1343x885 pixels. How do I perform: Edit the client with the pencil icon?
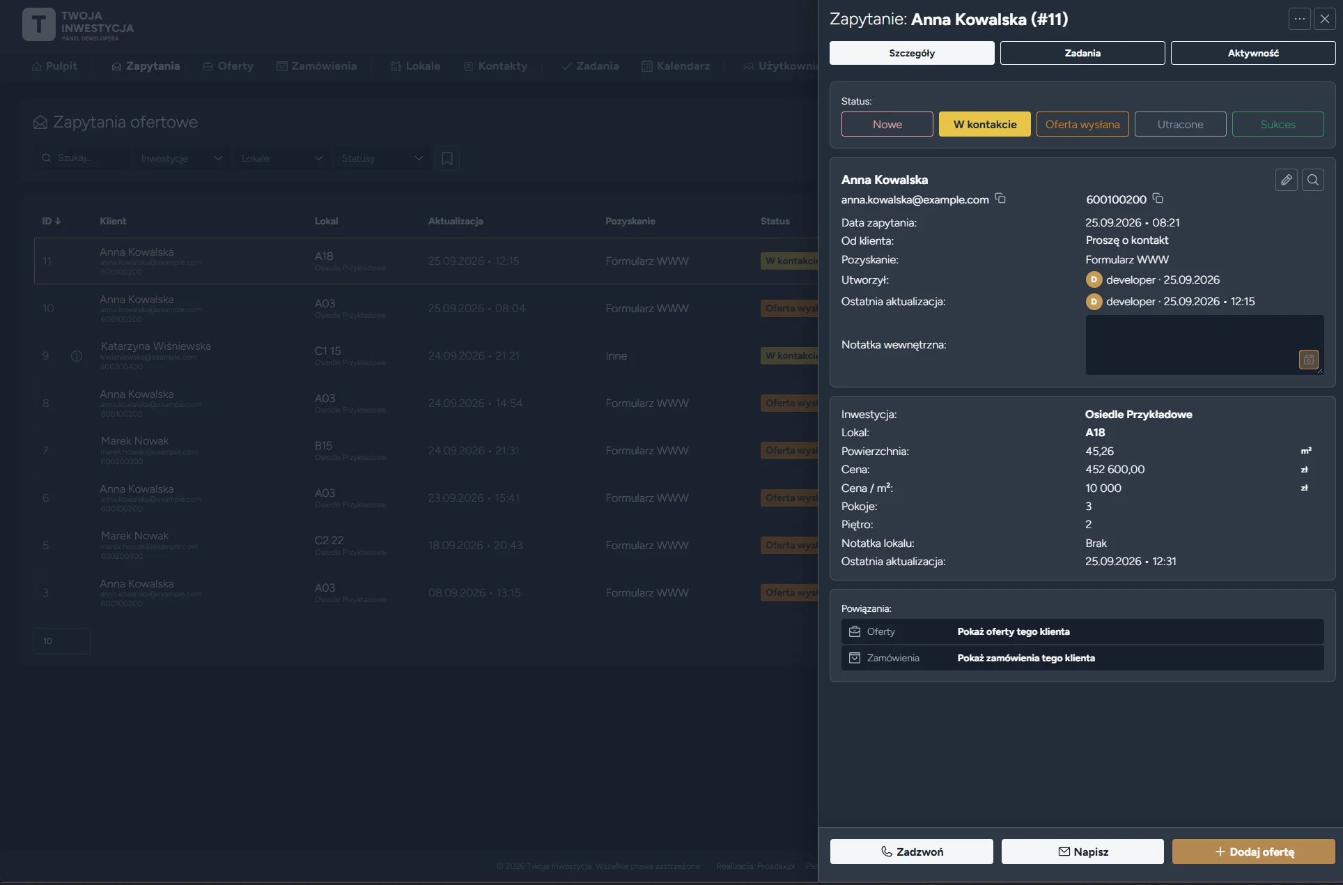point(1287,180)
